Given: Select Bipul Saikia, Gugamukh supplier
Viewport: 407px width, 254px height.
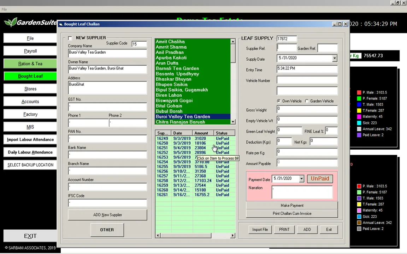Looking at the screenshot, I should pos(193,90).
